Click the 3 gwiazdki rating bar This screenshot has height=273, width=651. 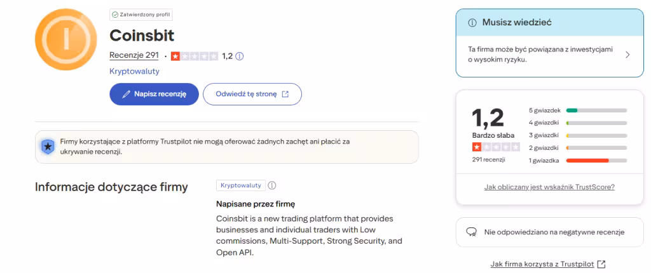tap(596, 135)
